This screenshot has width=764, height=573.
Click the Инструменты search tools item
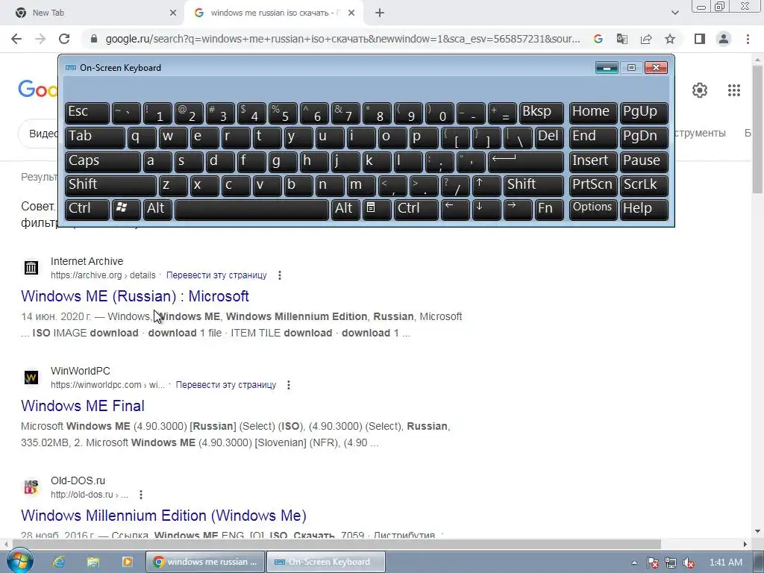700,133
